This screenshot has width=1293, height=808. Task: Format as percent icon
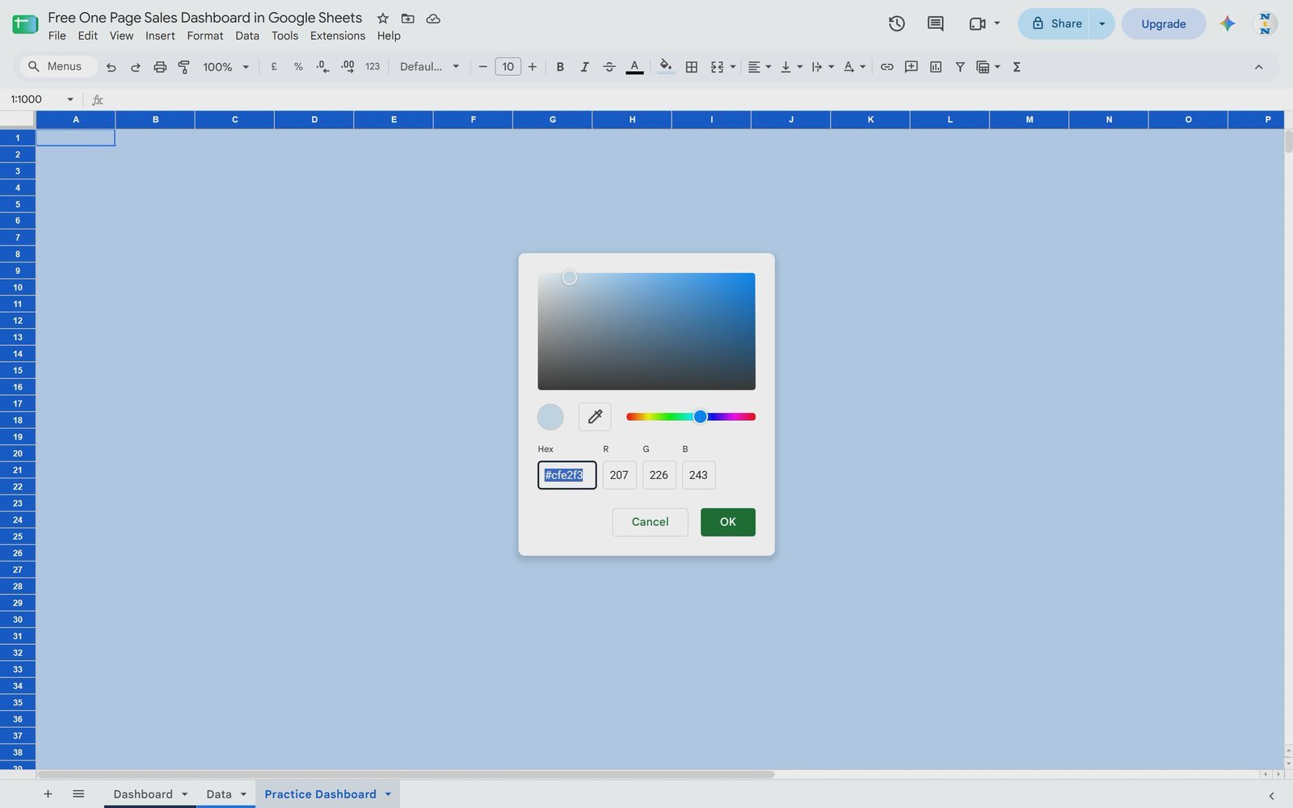click(298, 67)
